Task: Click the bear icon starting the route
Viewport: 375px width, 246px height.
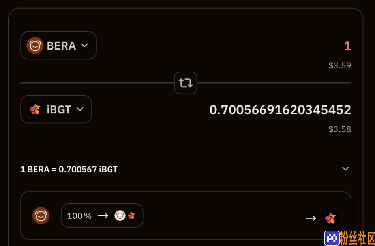Action: click(x=41, y=215)
